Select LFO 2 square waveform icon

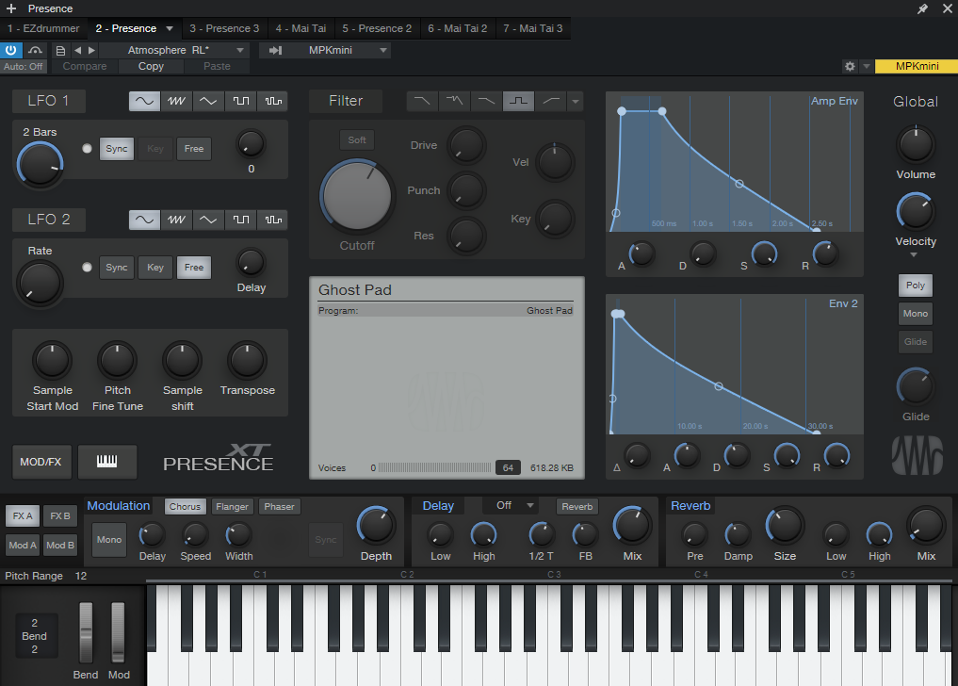click(x=241, y=220)
